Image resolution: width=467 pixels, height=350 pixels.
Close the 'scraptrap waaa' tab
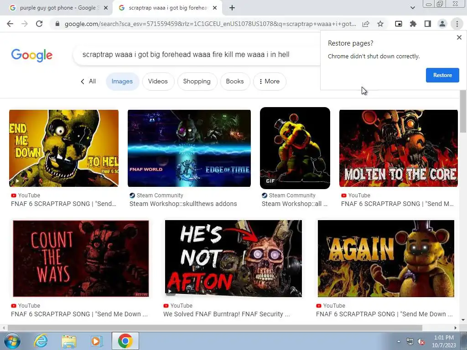215,8
